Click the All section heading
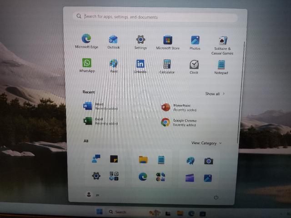 pyautogui.click(x=86, y=141)
